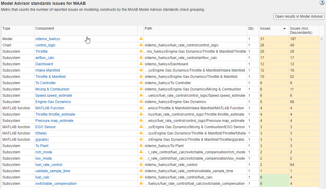This screenshot has width=326, height=189.
Task: Click the table scrollbar up arrow
Action: tap(322, 39)
